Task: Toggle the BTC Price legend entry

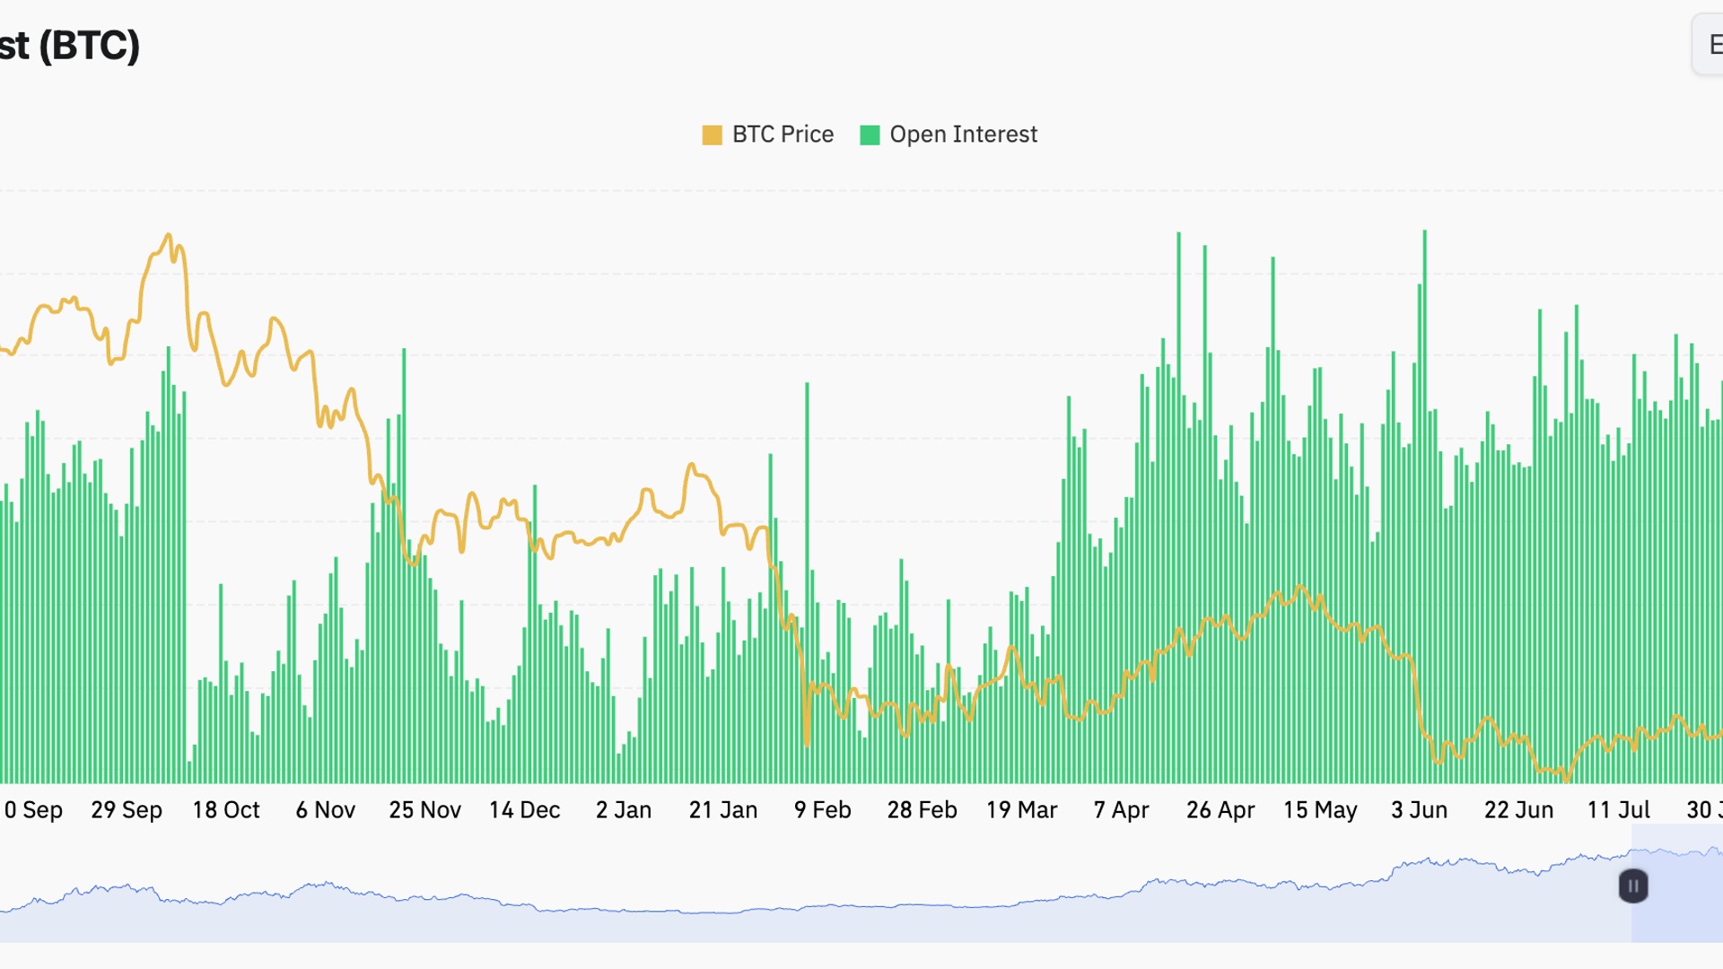Action: click(x=768, y=135)
